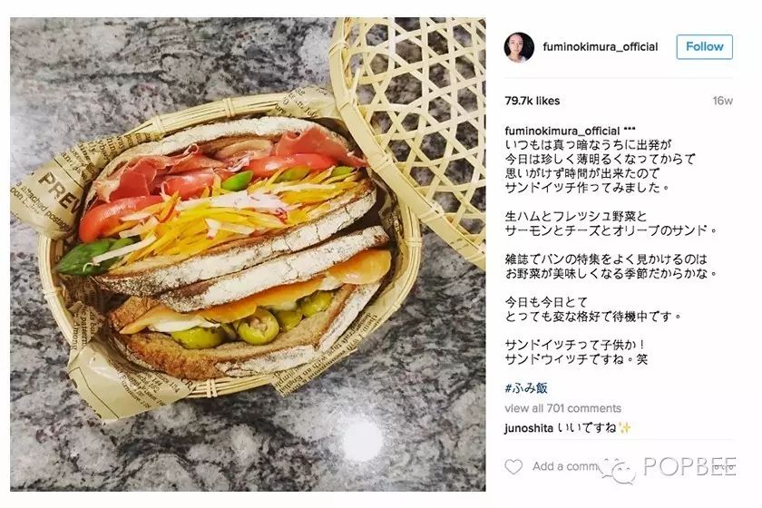View all 701 comments

click(562, 408)
